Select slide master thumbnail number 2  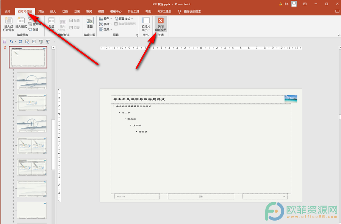28,57
